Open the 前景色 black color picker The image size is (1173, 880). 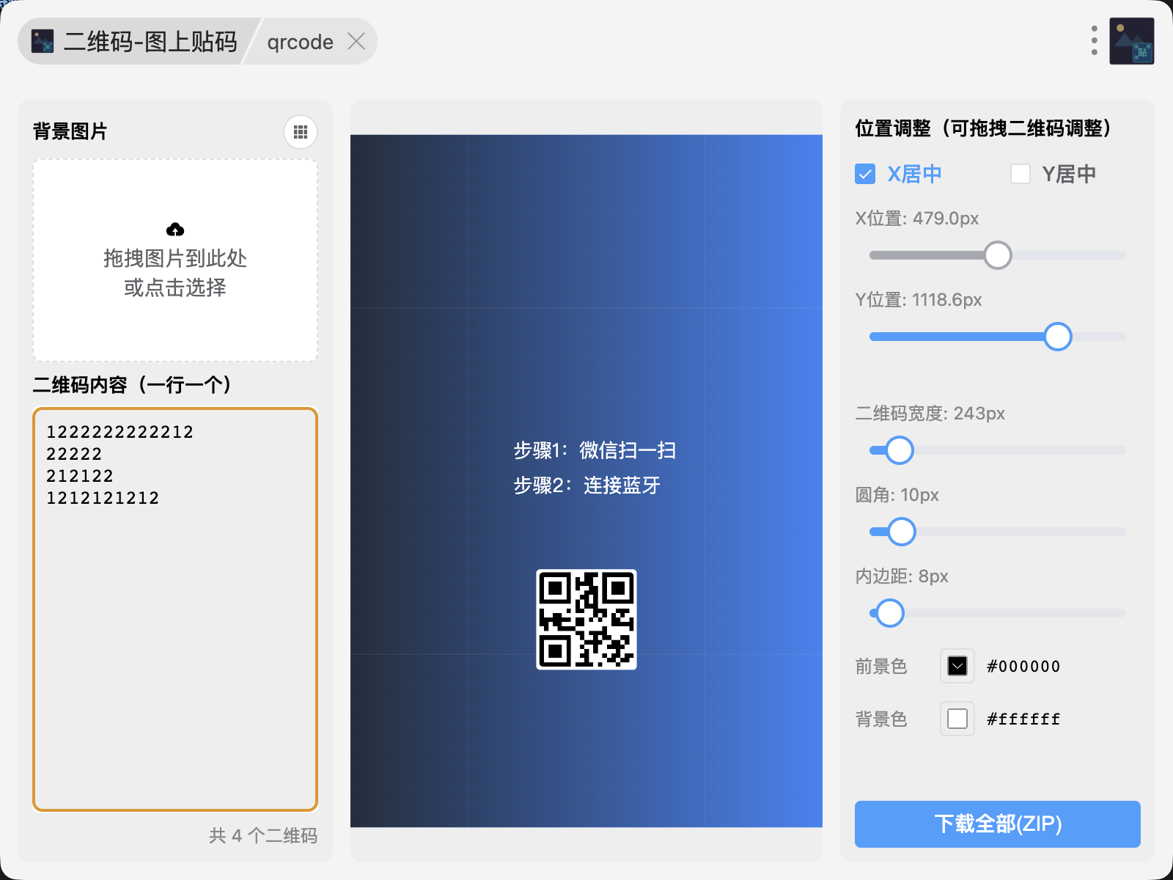[x=957, y=666]
